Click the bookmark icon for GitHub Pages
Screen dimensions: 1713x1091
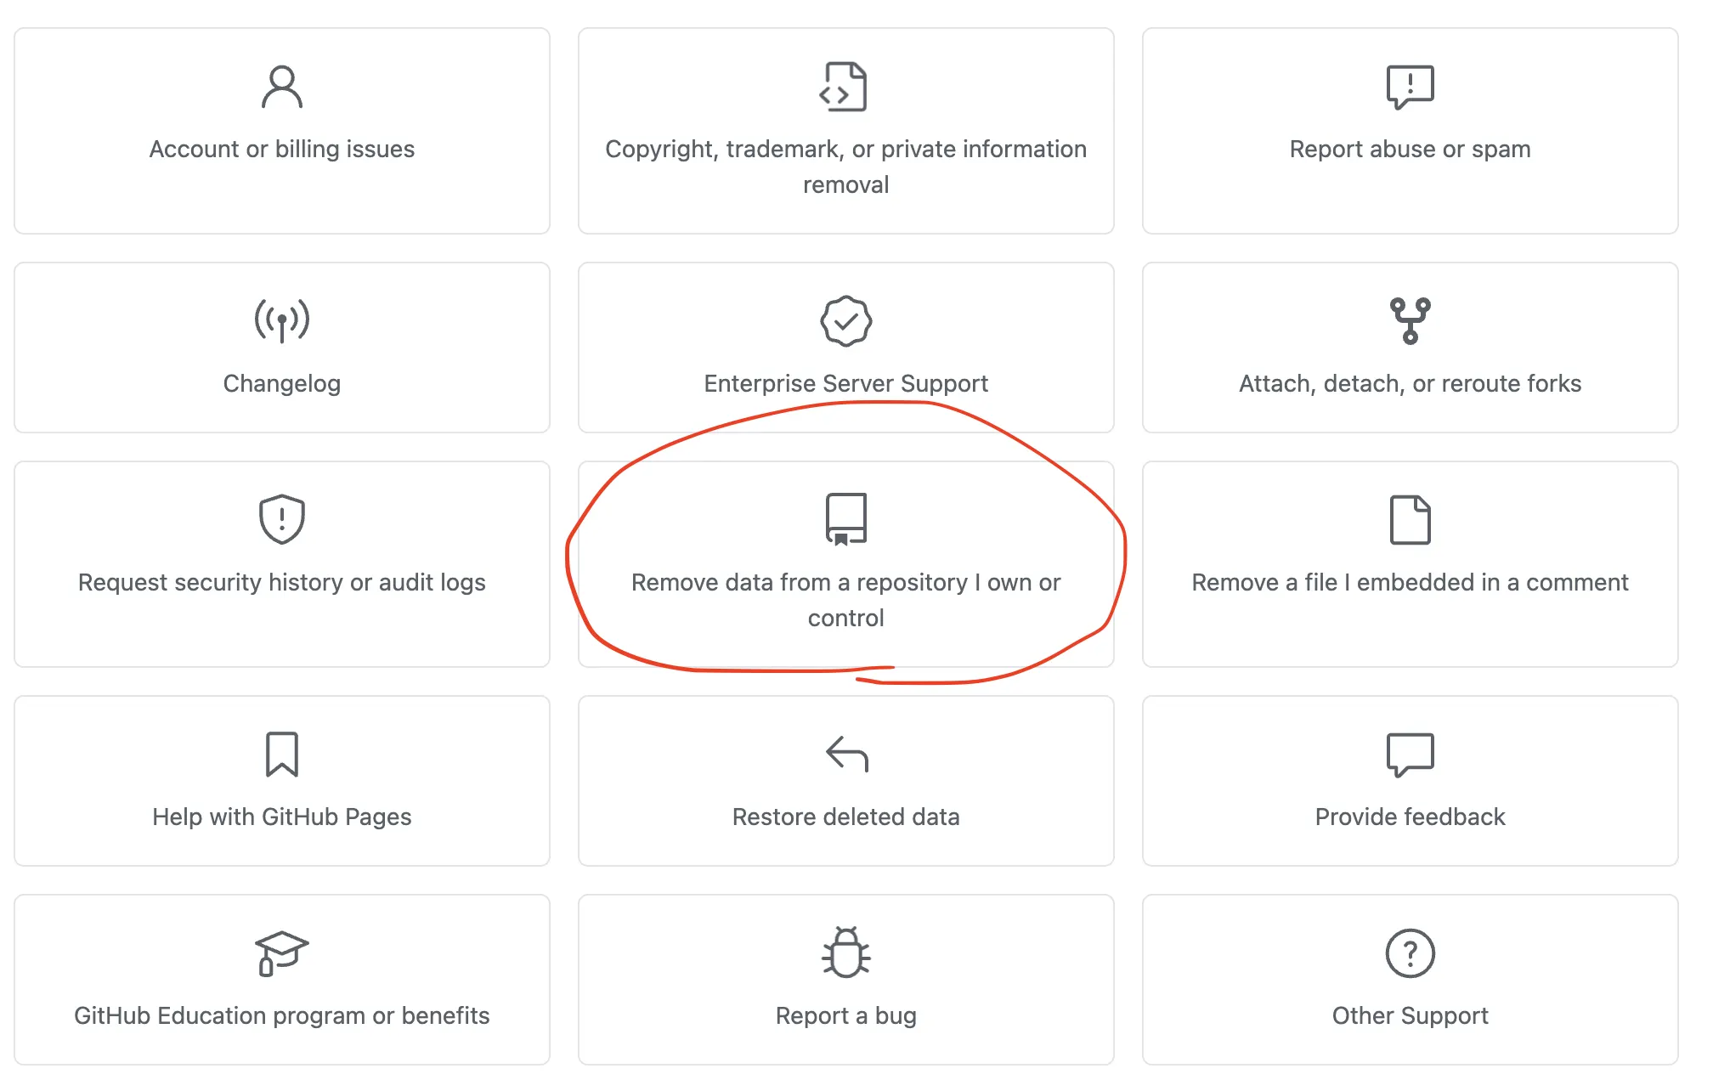click(x=281, y=754)
